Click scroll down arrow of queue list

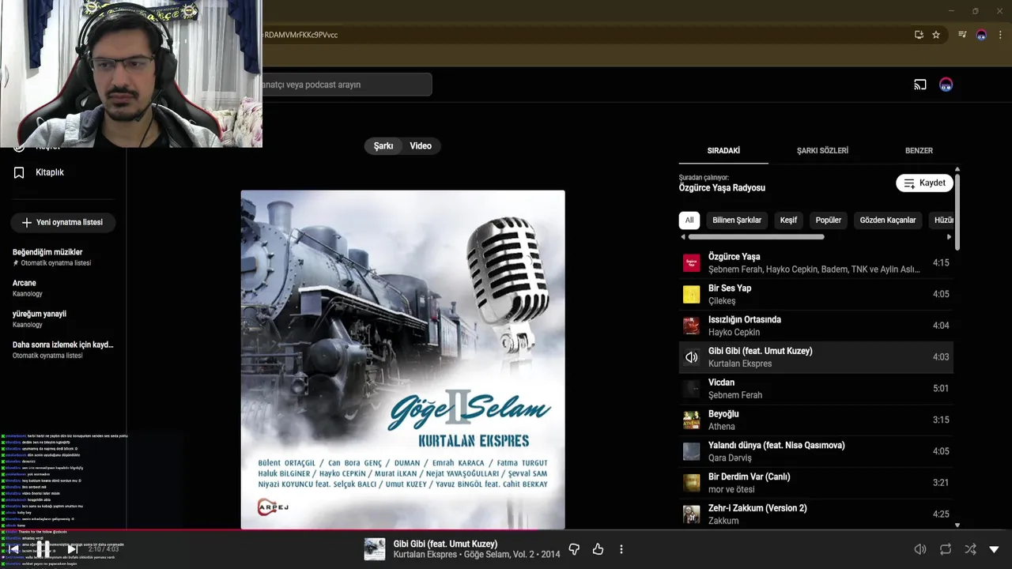[957, 525]
